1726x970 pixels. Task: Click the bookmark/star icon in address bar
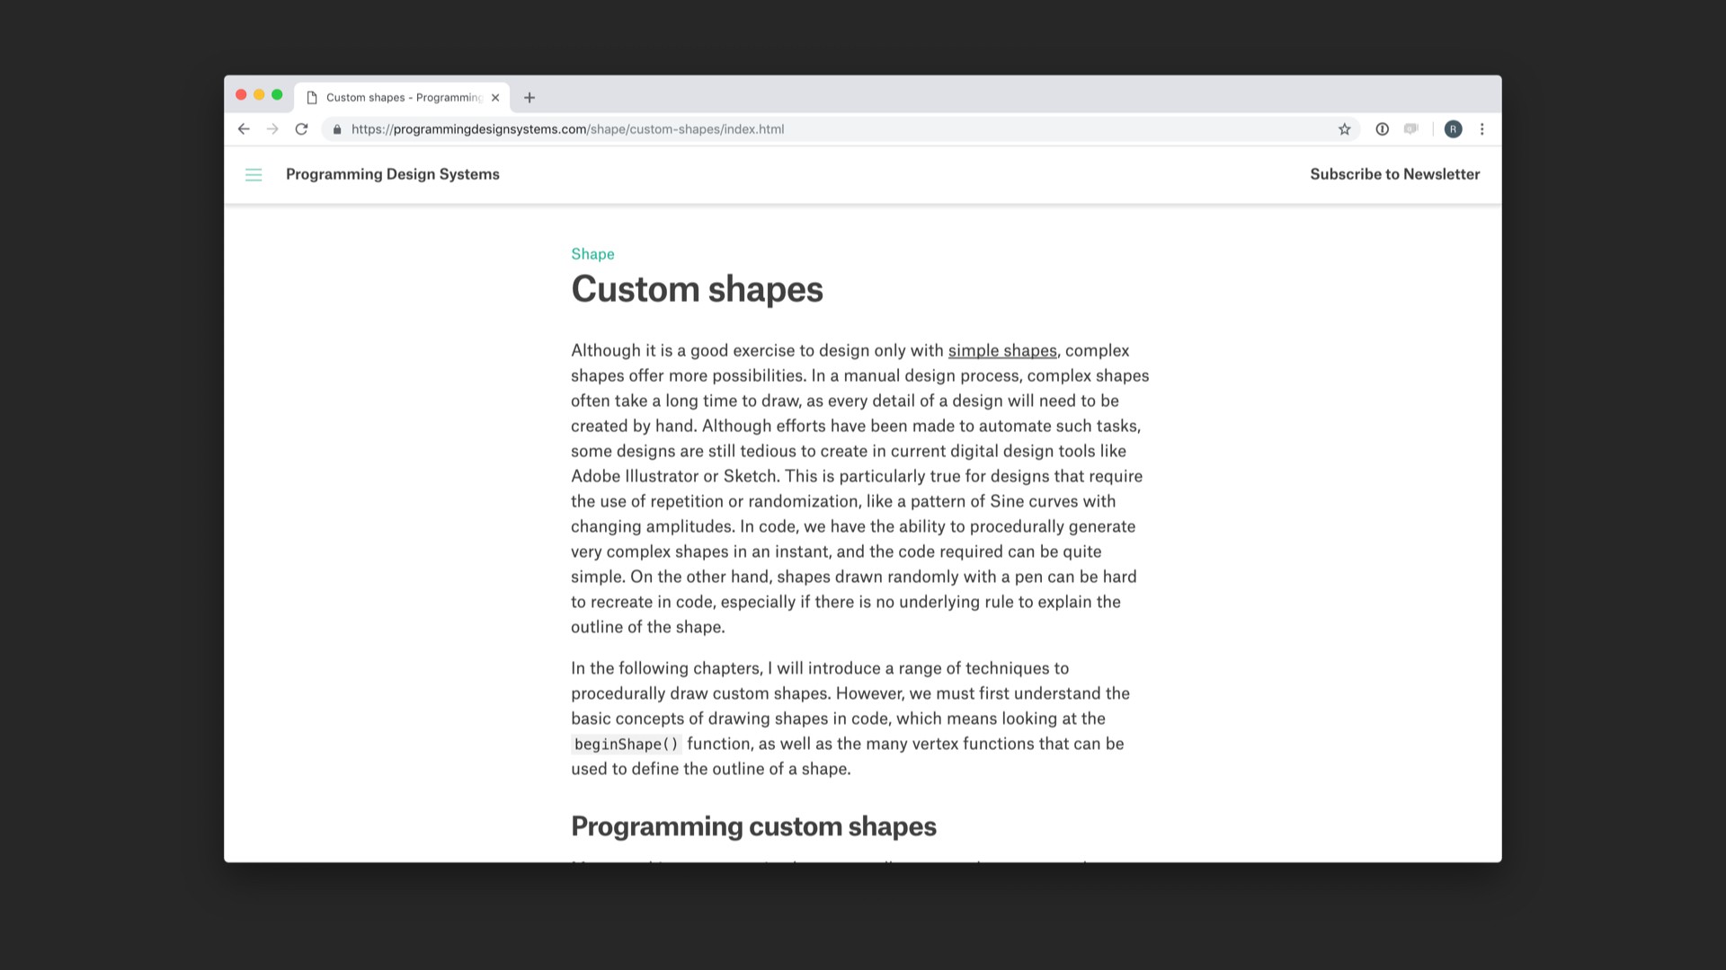pyautogui.click(x=1346, y=129)
